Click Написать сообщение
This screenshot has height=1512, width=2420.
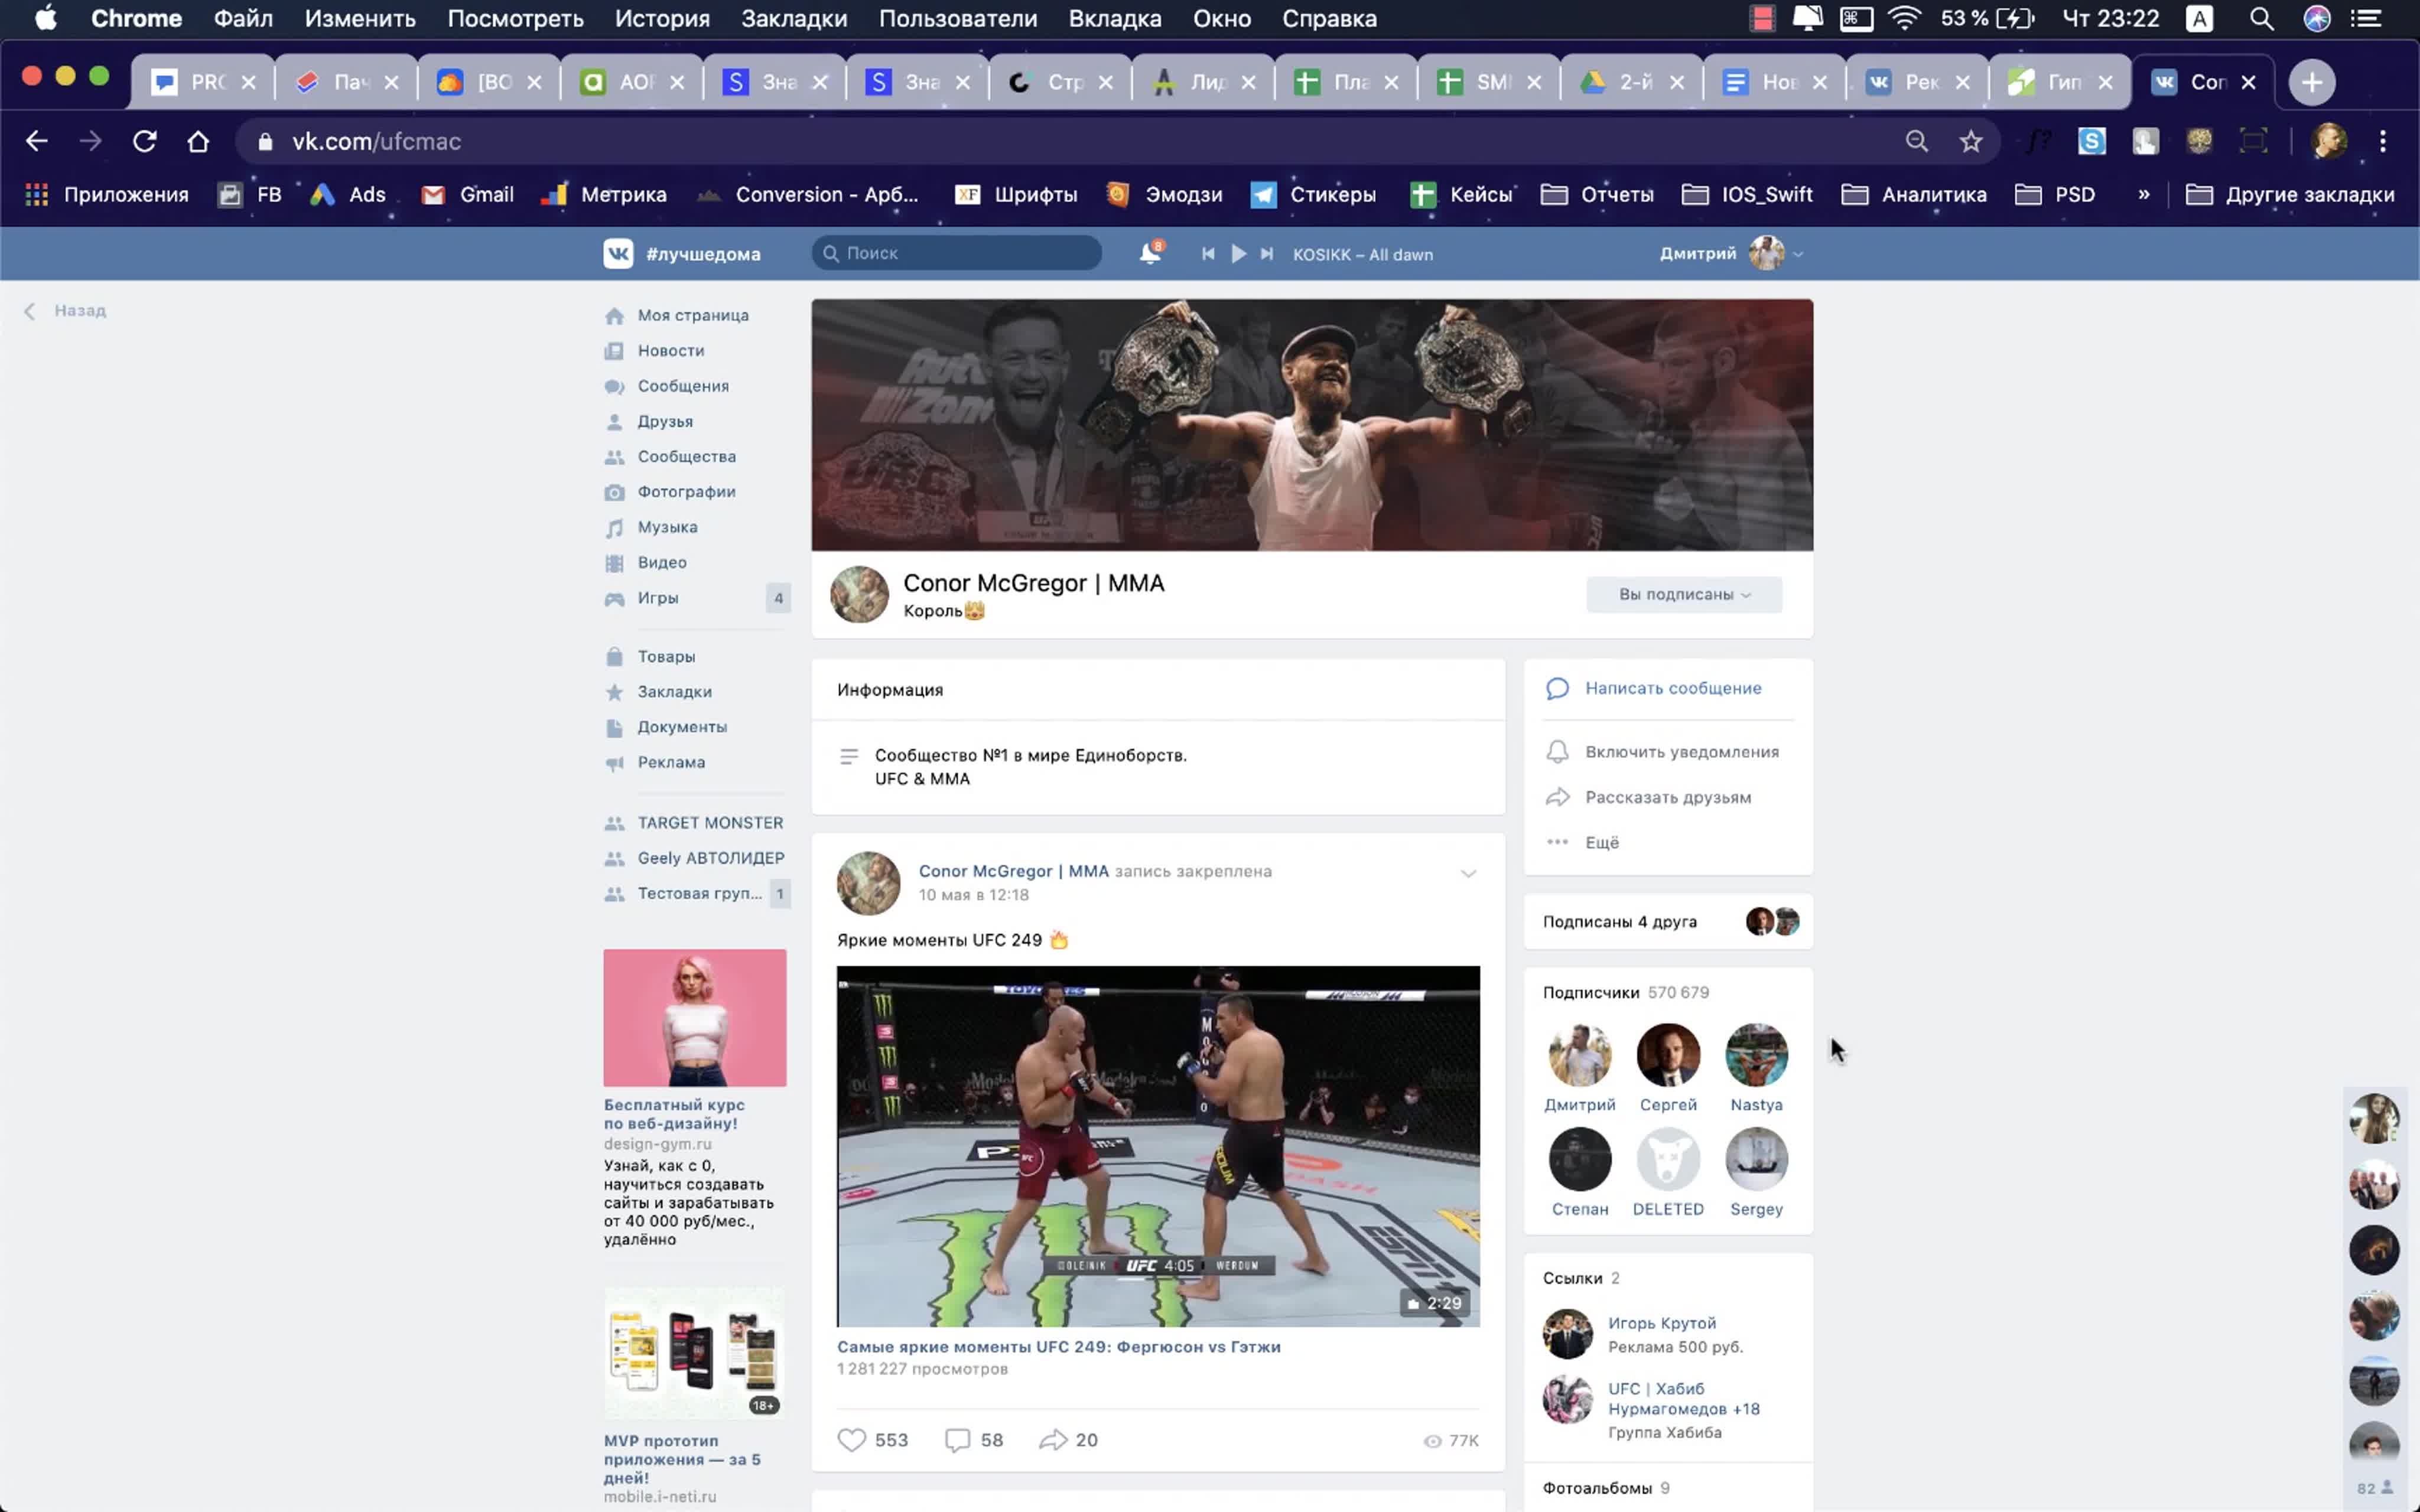(1672, 688)
